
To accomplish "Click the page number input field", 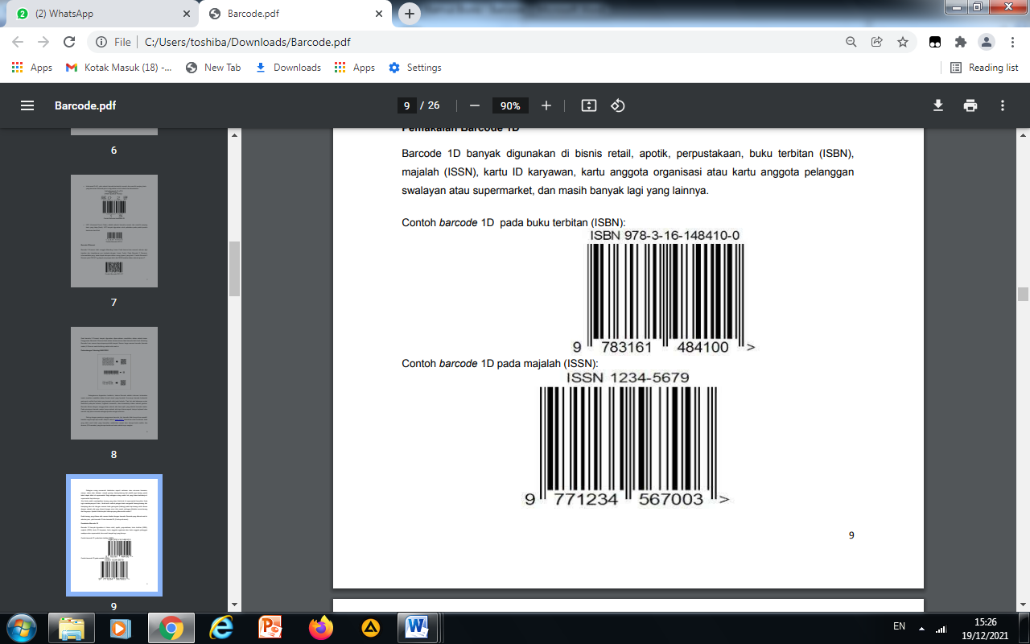I will [407, 105].
